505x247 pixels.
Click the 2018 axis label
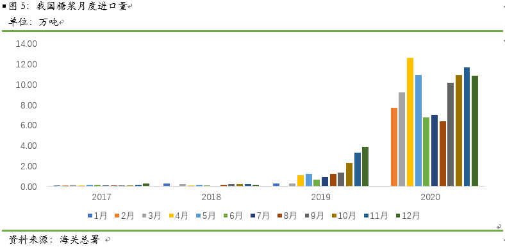pyautogui.click(x=211, y=197)
